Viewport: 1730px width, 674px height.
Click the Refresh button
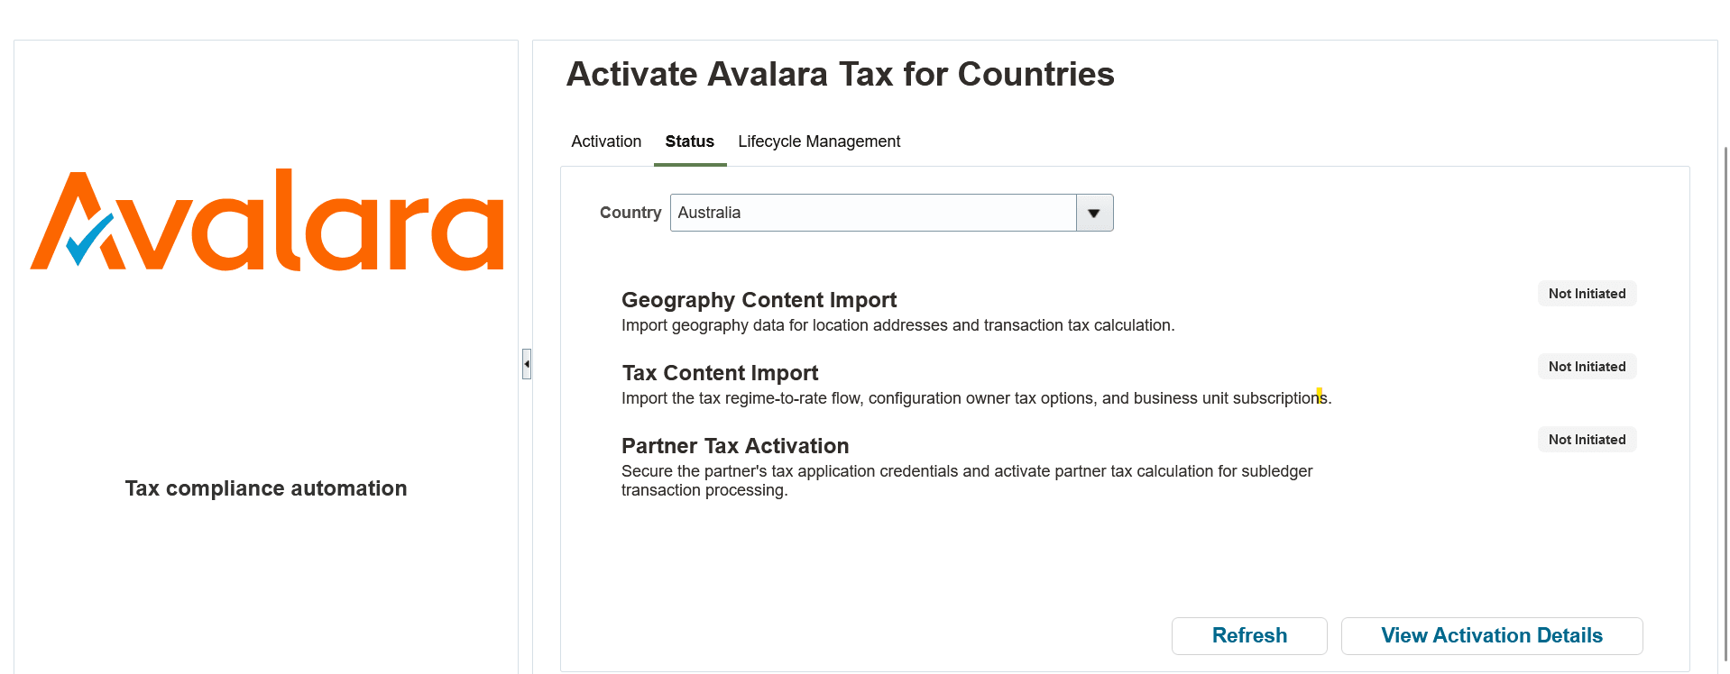pyautogui.click(x=1248, y=635)
